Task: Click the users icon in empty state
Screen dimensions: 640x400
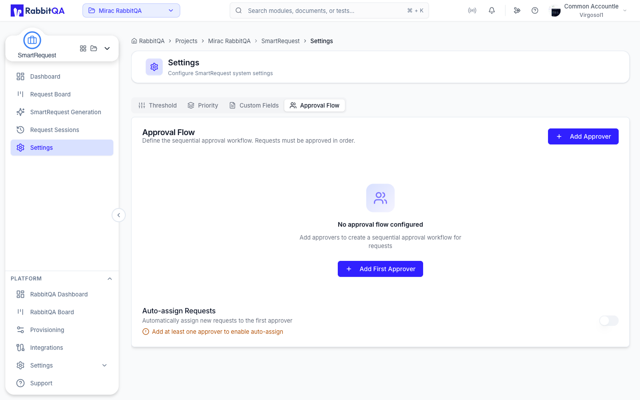Action: (x=380, y=198)
